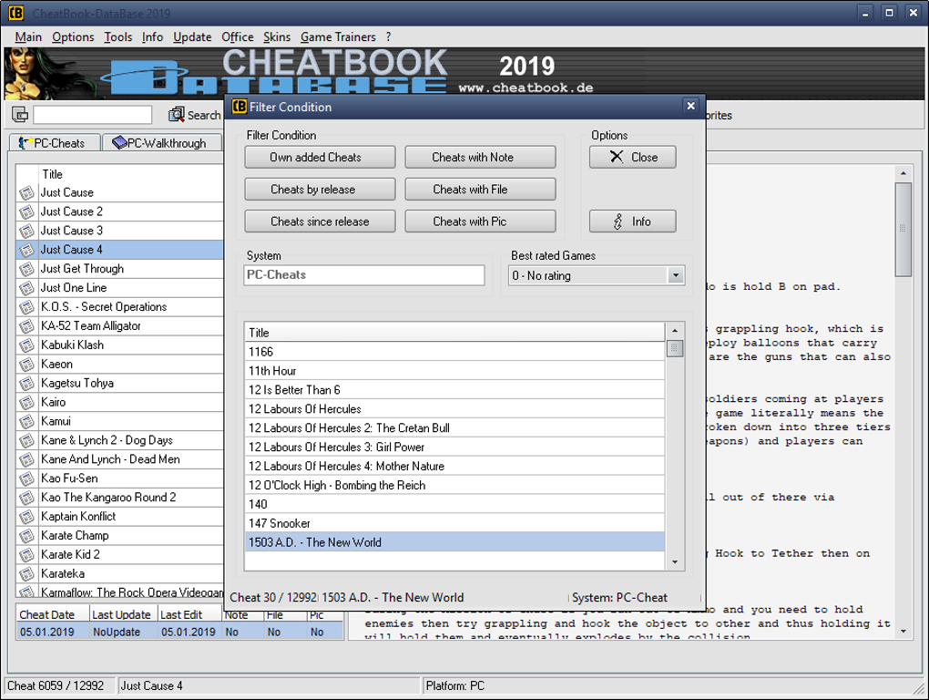929x700 pixels.
Task: Click the cheat icon beside Just One Line
Action: [26, 288]
